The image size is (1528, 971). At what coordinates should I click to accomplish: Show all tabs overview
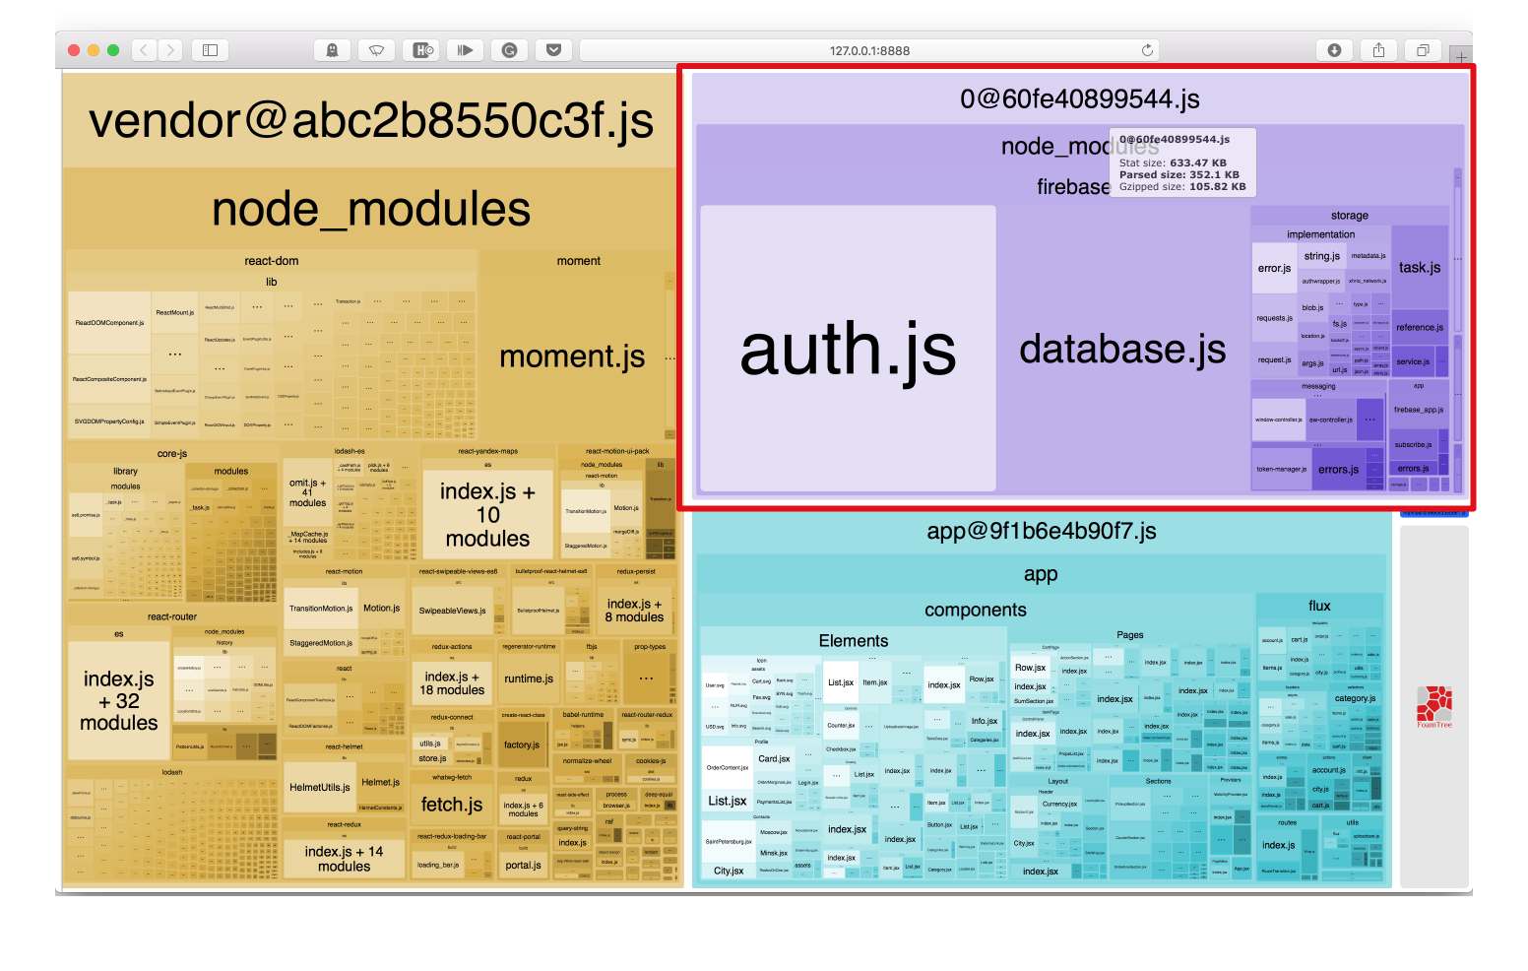[x=1423, y=50]
